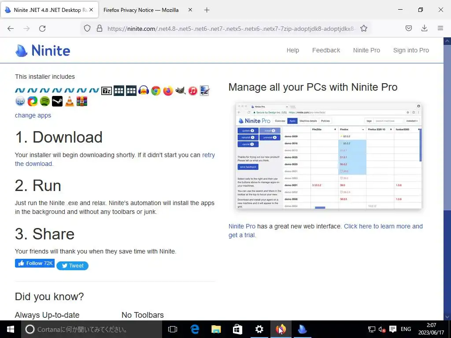This screenshot has height=338, width=451.
Task: Click the iTunes music note icon
Action: [193, 91]
